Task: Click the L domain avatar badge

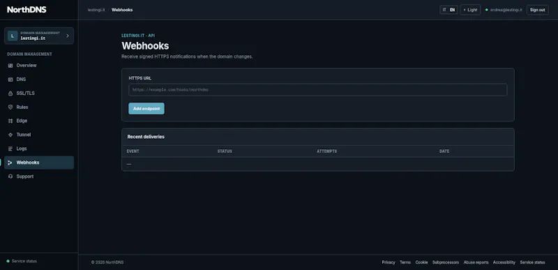Action: click(x=13, y=36)
